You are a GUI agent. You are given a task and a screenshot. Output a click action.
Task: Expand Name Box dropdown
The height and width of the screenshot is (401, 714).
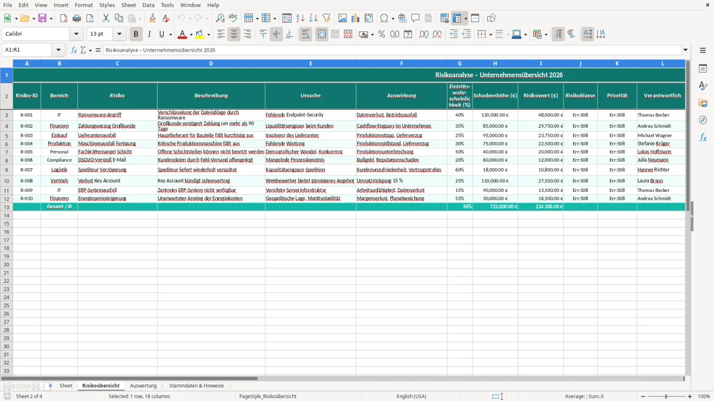[x=58, y=50]
